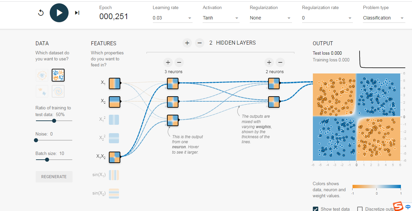Advance one step with the step icon
Viewport: 412px width, 211px height.
(77, 13)
